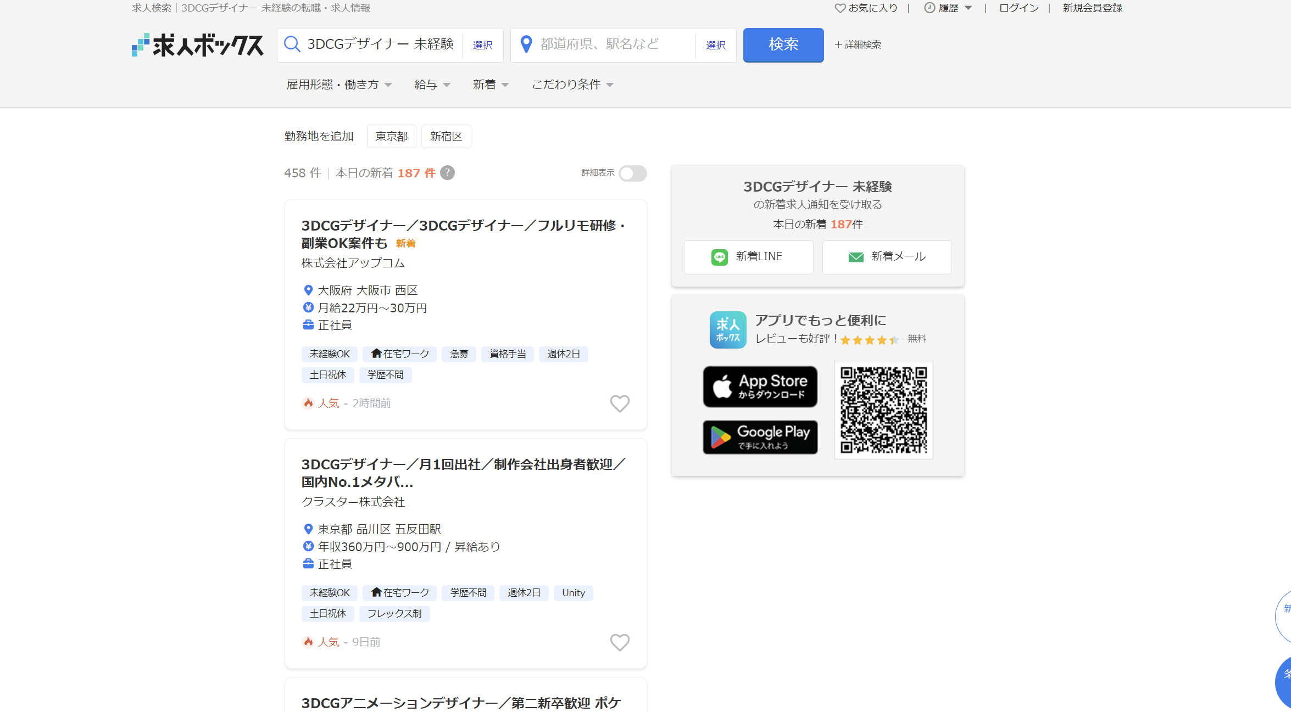This screenshot has width=1291, height=712.
Task: Click the 求人検索 breadcrumb link
Action: pos(152,8)
